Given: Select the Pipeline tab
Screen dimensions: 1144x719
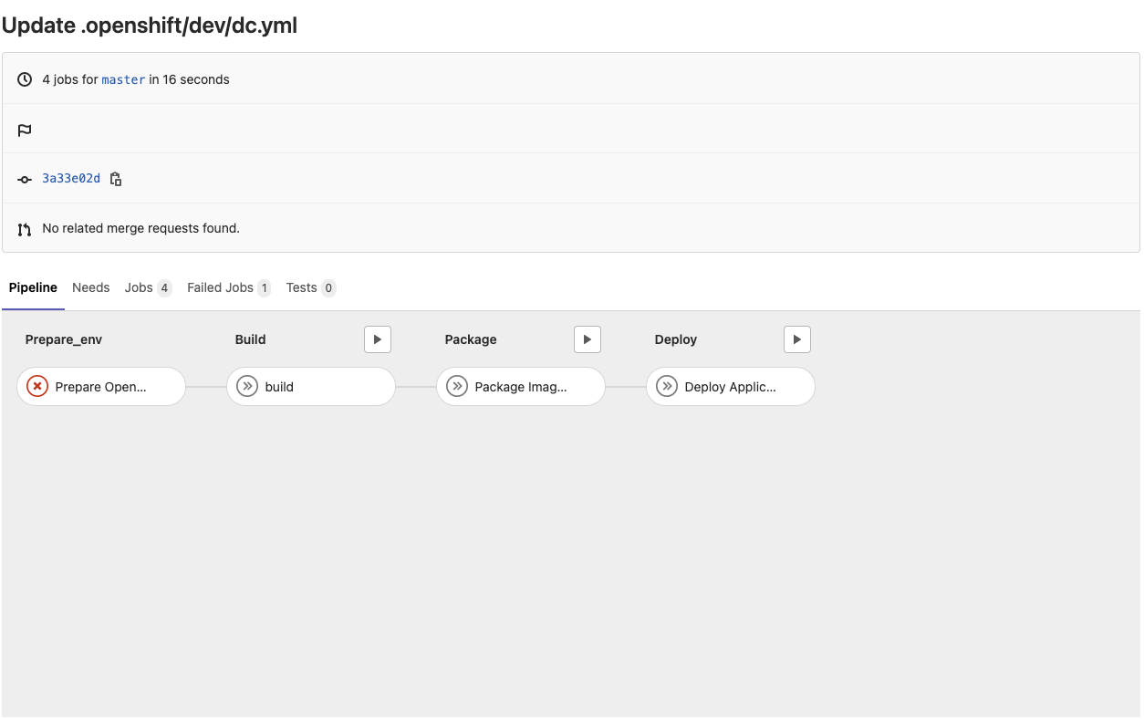Looking at the screenshot, I should [33, 287].
